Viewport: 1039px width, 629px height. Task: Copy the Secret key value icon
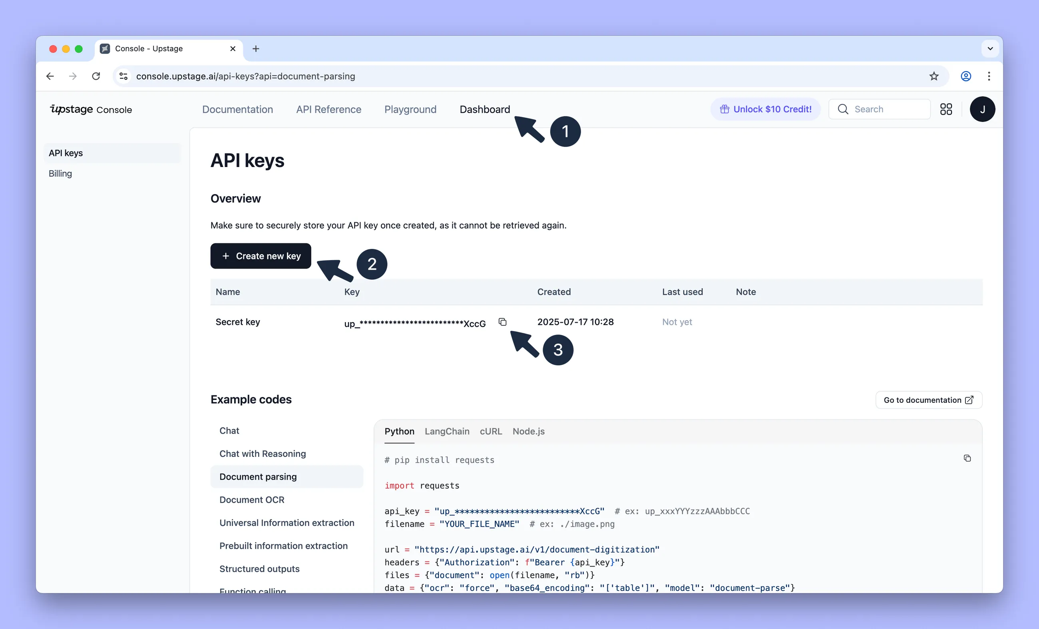[502, 322]
